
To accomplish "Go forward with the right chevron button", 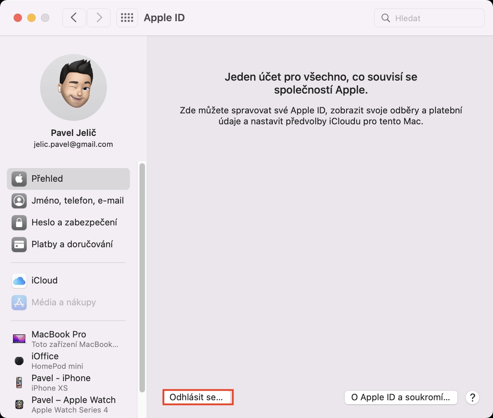I will click(x=99, y=18).
